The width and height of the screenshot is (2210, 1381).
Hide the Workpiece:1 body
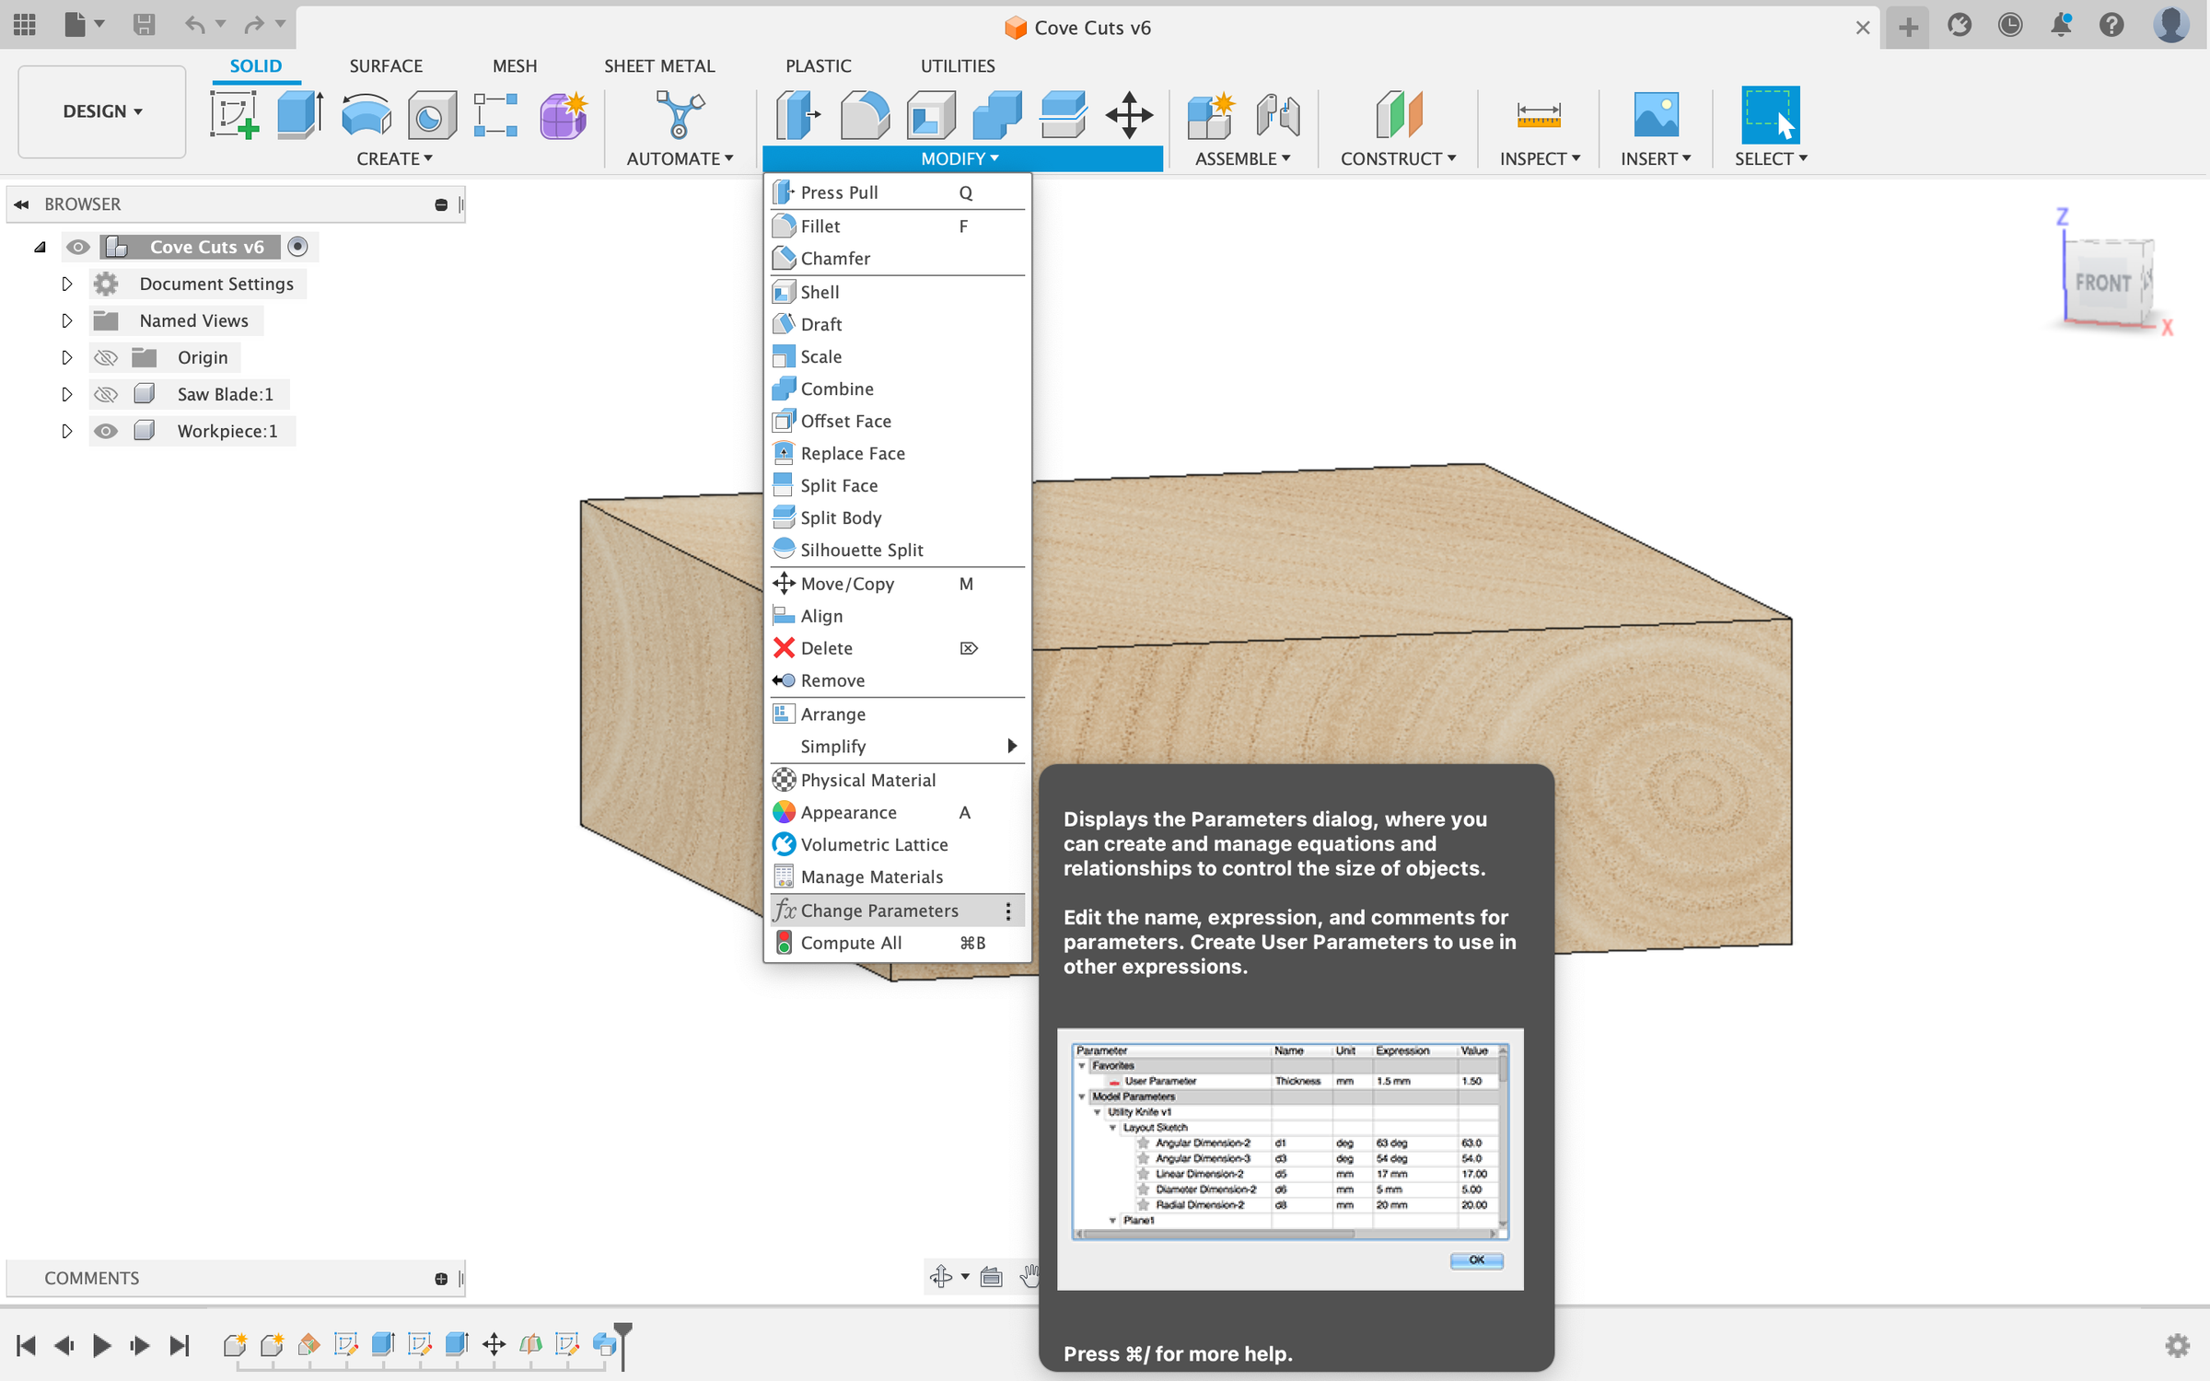click(x=106, y=430)
